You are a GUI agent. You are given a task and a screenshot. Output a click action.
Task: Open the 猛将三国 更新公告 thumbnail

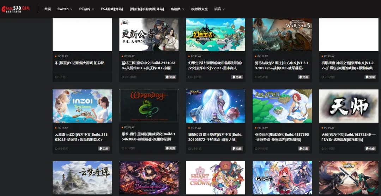click(149, 35)
